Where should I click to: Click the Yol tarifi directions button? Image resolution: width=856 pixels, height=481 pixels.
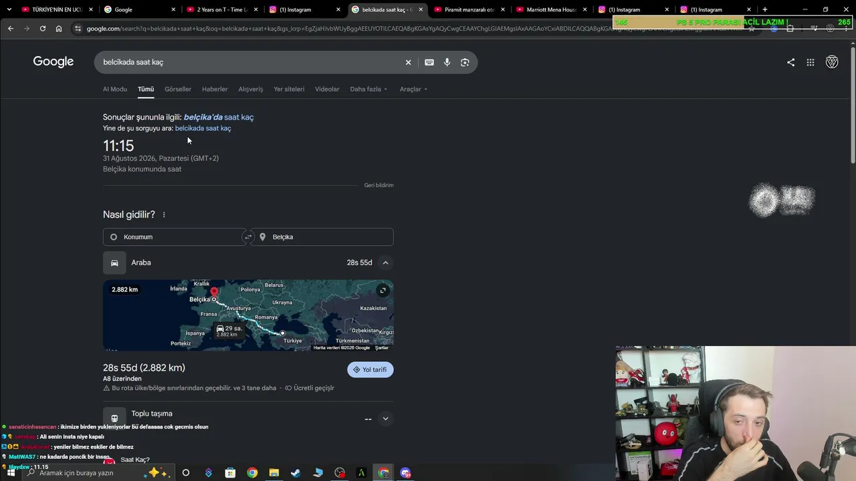(x=370, y=369)
